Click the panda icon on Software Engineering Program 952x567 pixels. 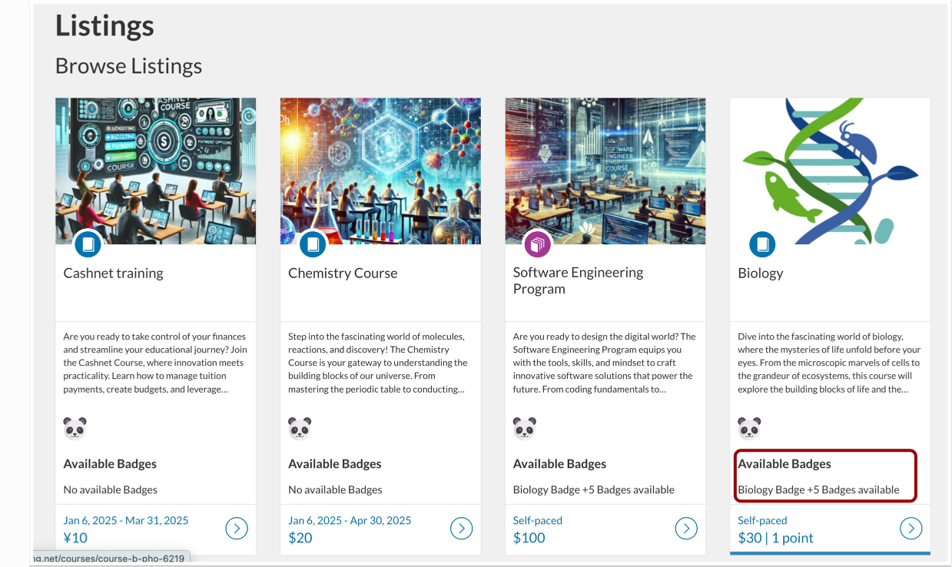[524, 428]
